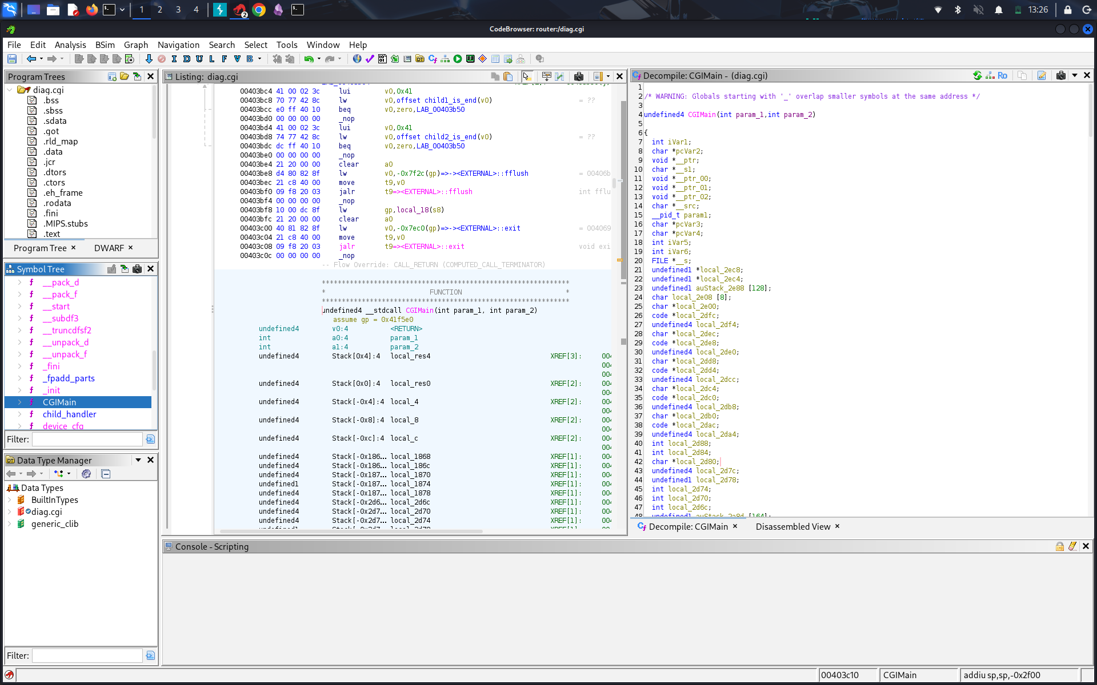The image size is (1097, 685).
Task: Select the .rodata section in Program Trees
Action: pos(57,203)
